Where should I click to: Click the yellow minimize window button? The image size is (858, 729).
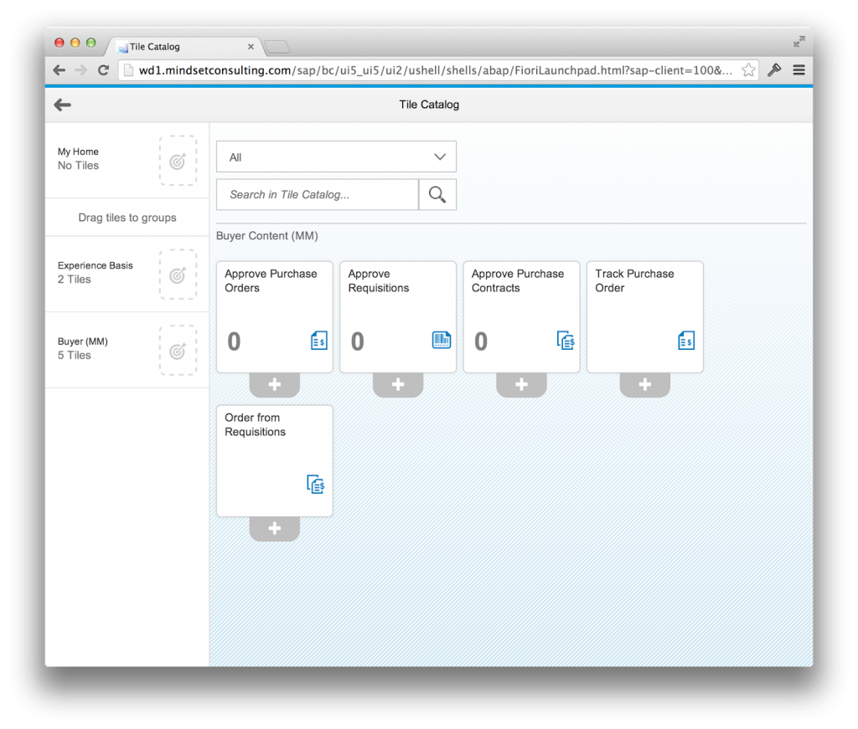coord(75,43)
